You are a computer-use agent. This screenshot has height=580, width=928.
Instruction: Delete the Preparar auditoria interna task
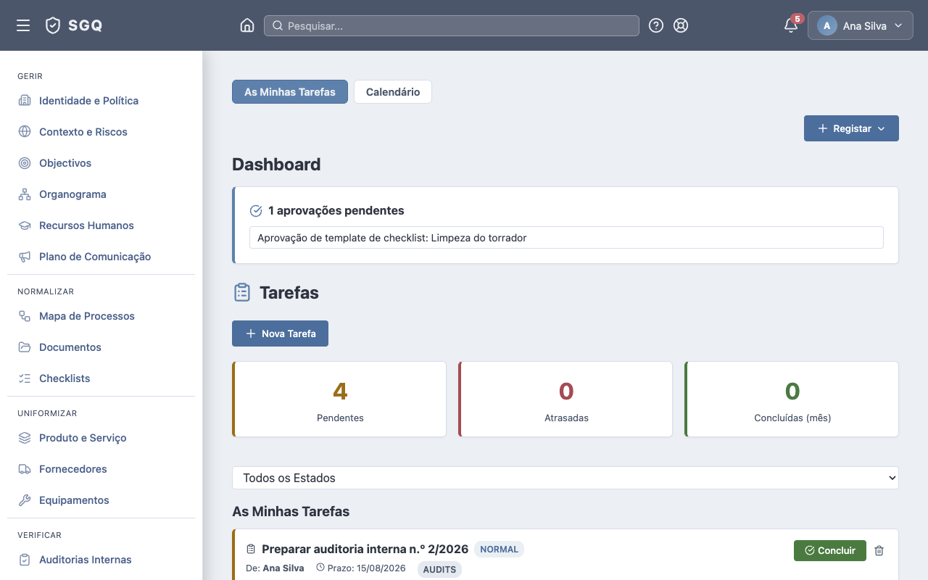click(x=879, y=550)
